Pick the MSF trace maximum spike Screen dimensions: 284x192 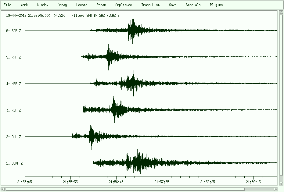[134, 84]
